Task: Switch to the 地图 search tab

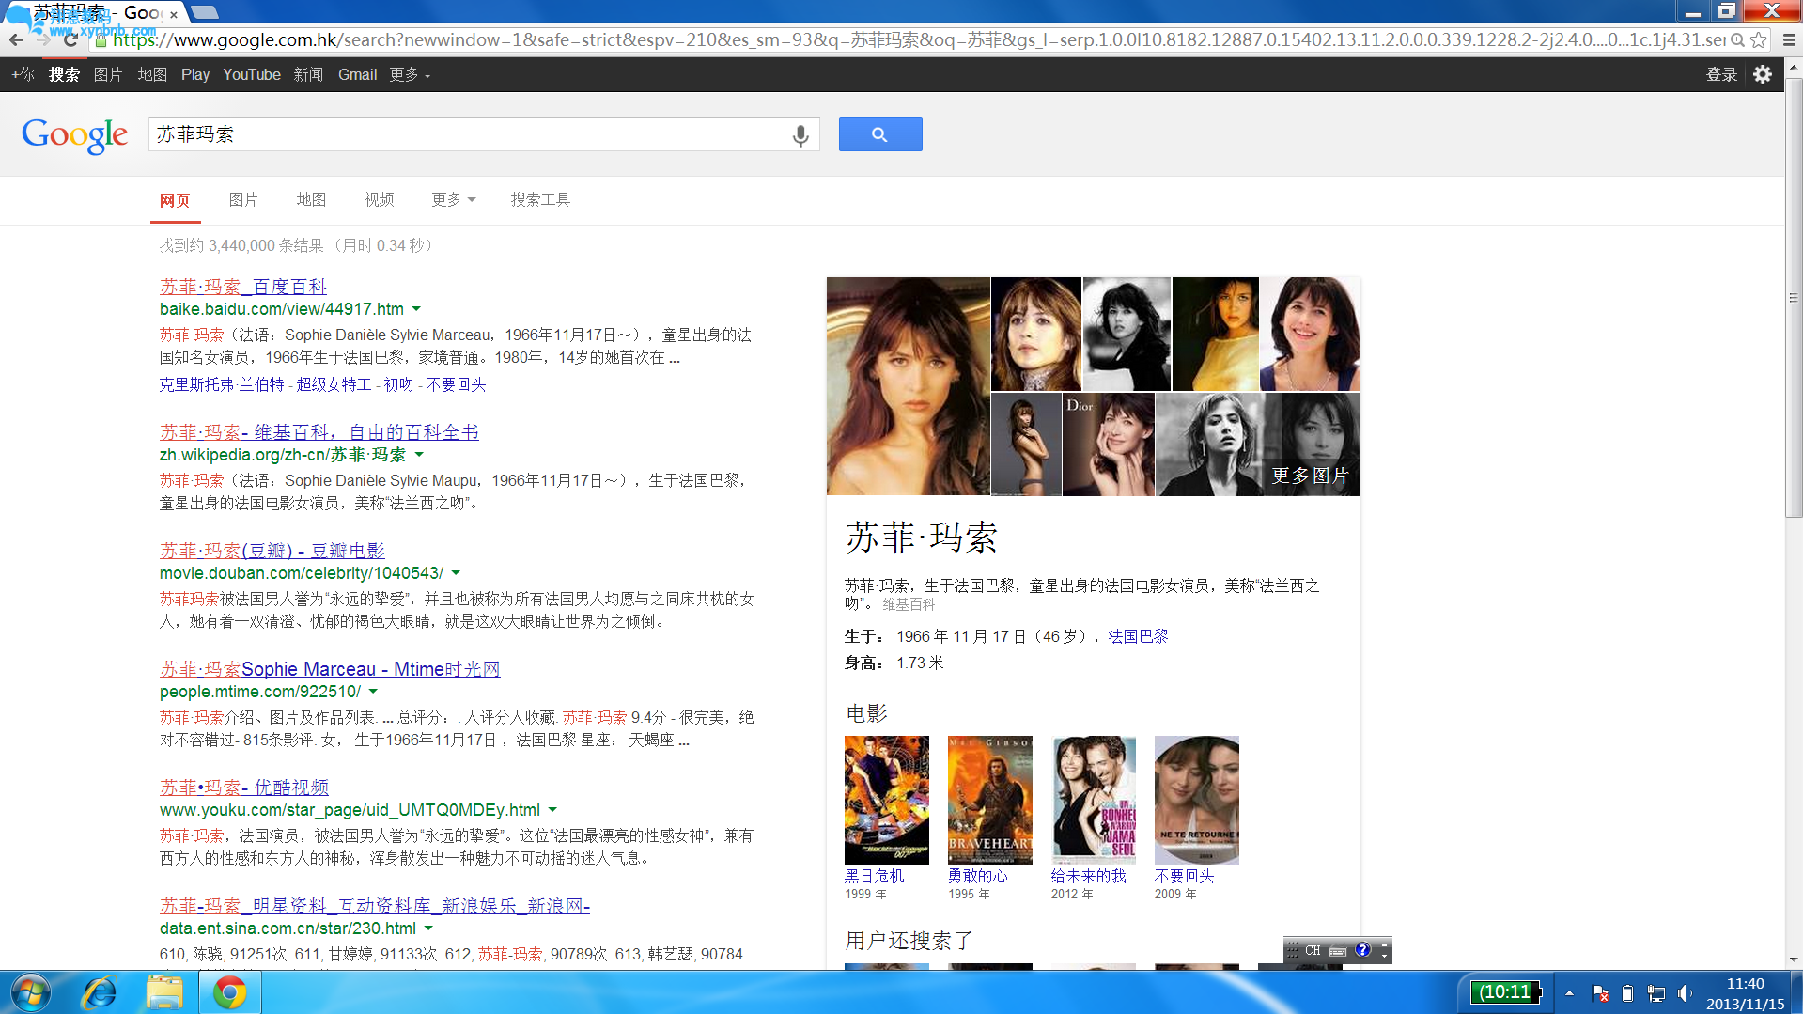Action: (x=311, y=199)
